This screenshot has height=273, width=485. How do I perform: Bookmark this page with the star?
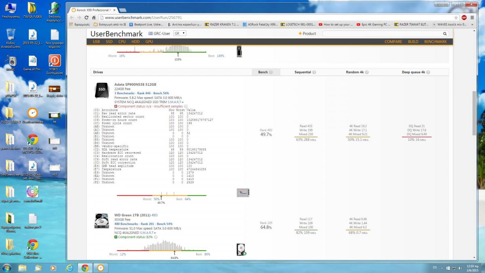click(456, 17)
